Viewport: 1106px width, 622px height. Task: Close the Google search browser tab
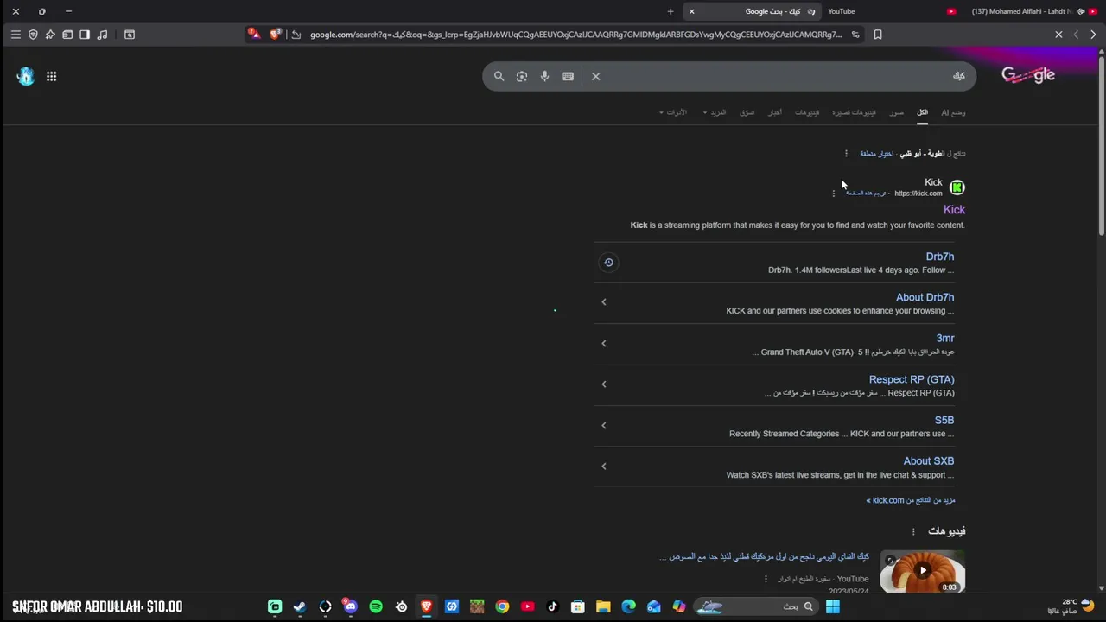(x=691, y=11)
